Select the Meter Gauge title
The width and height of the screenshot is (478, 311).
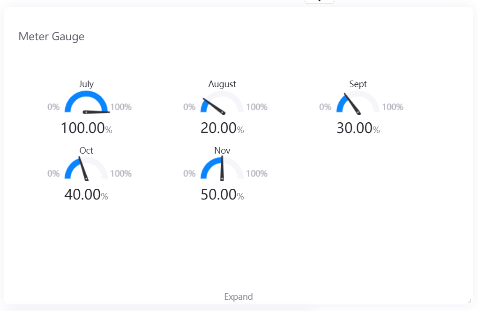coord(52,37)
